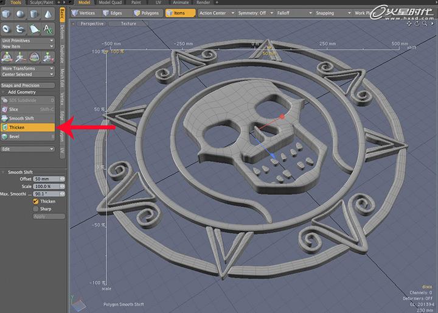This screenshot has width=438, height=313.
Task: Select the Cube primitive tool
Action: pyautogui.click(x=7, y=14)
